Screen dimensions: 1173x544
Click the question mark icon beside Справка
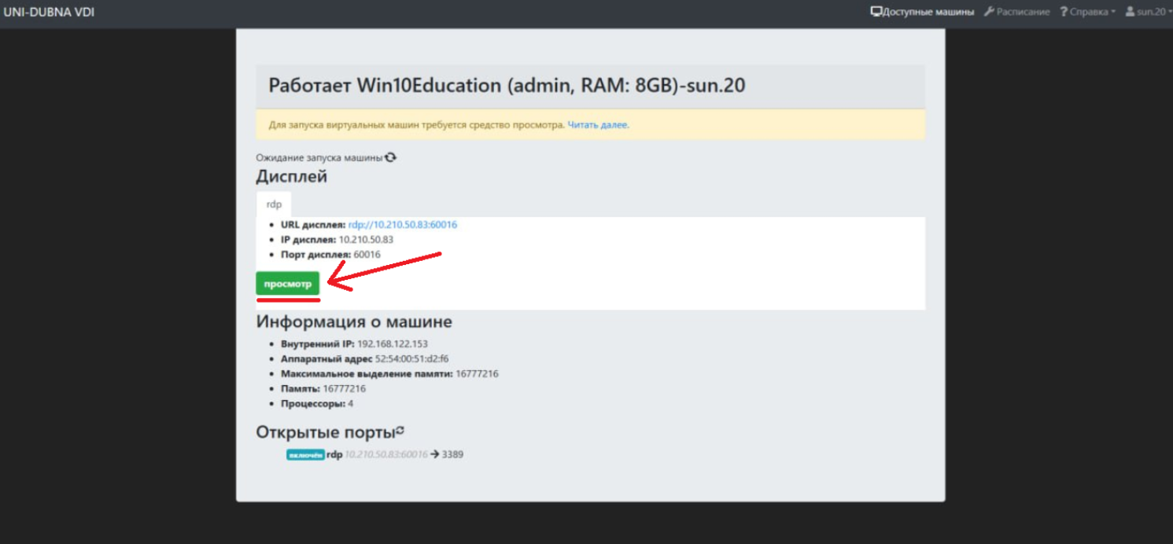click(x=1064, y=12)
